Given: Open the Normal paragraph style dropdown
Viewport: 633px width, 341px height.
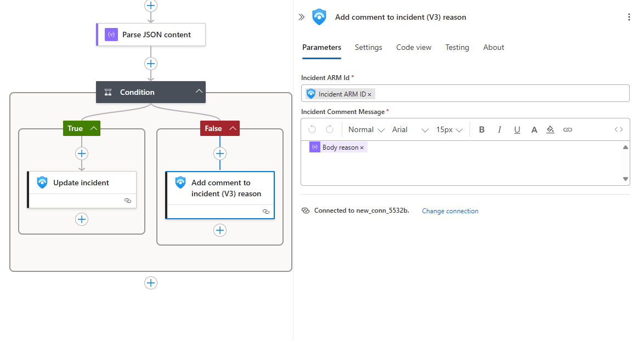Looking at the screenshot, I should tap(366, 129).
